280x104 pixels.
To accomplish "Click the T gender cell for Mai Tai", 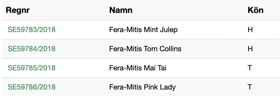I will 250,68.
